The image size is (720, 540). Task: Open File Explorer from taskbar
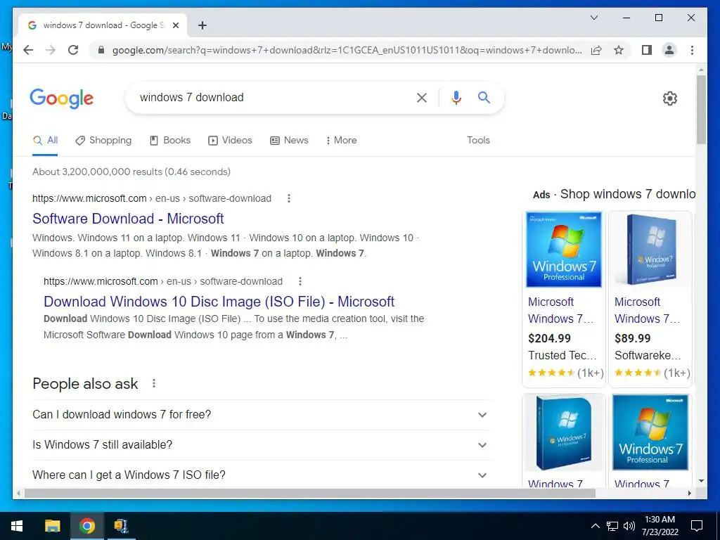tap(52, 526)
